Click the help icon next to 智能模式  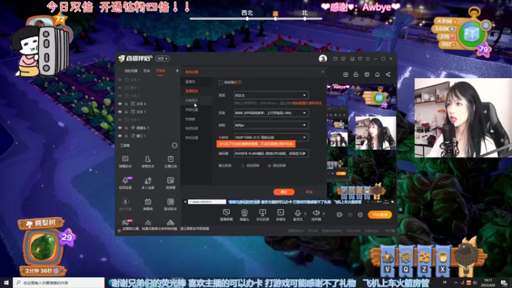[239, 83]
